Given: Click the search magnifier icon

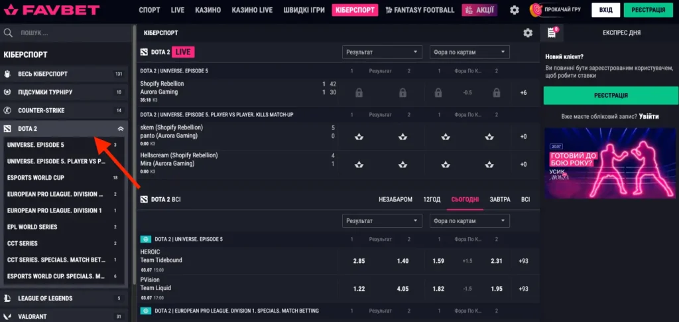Looking at the screenshot, I should click(x=8, y=33).
